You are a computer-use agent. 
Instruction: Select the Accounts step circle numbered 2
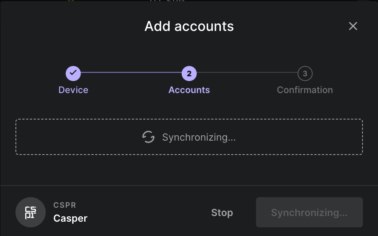[x=189, y=74]
